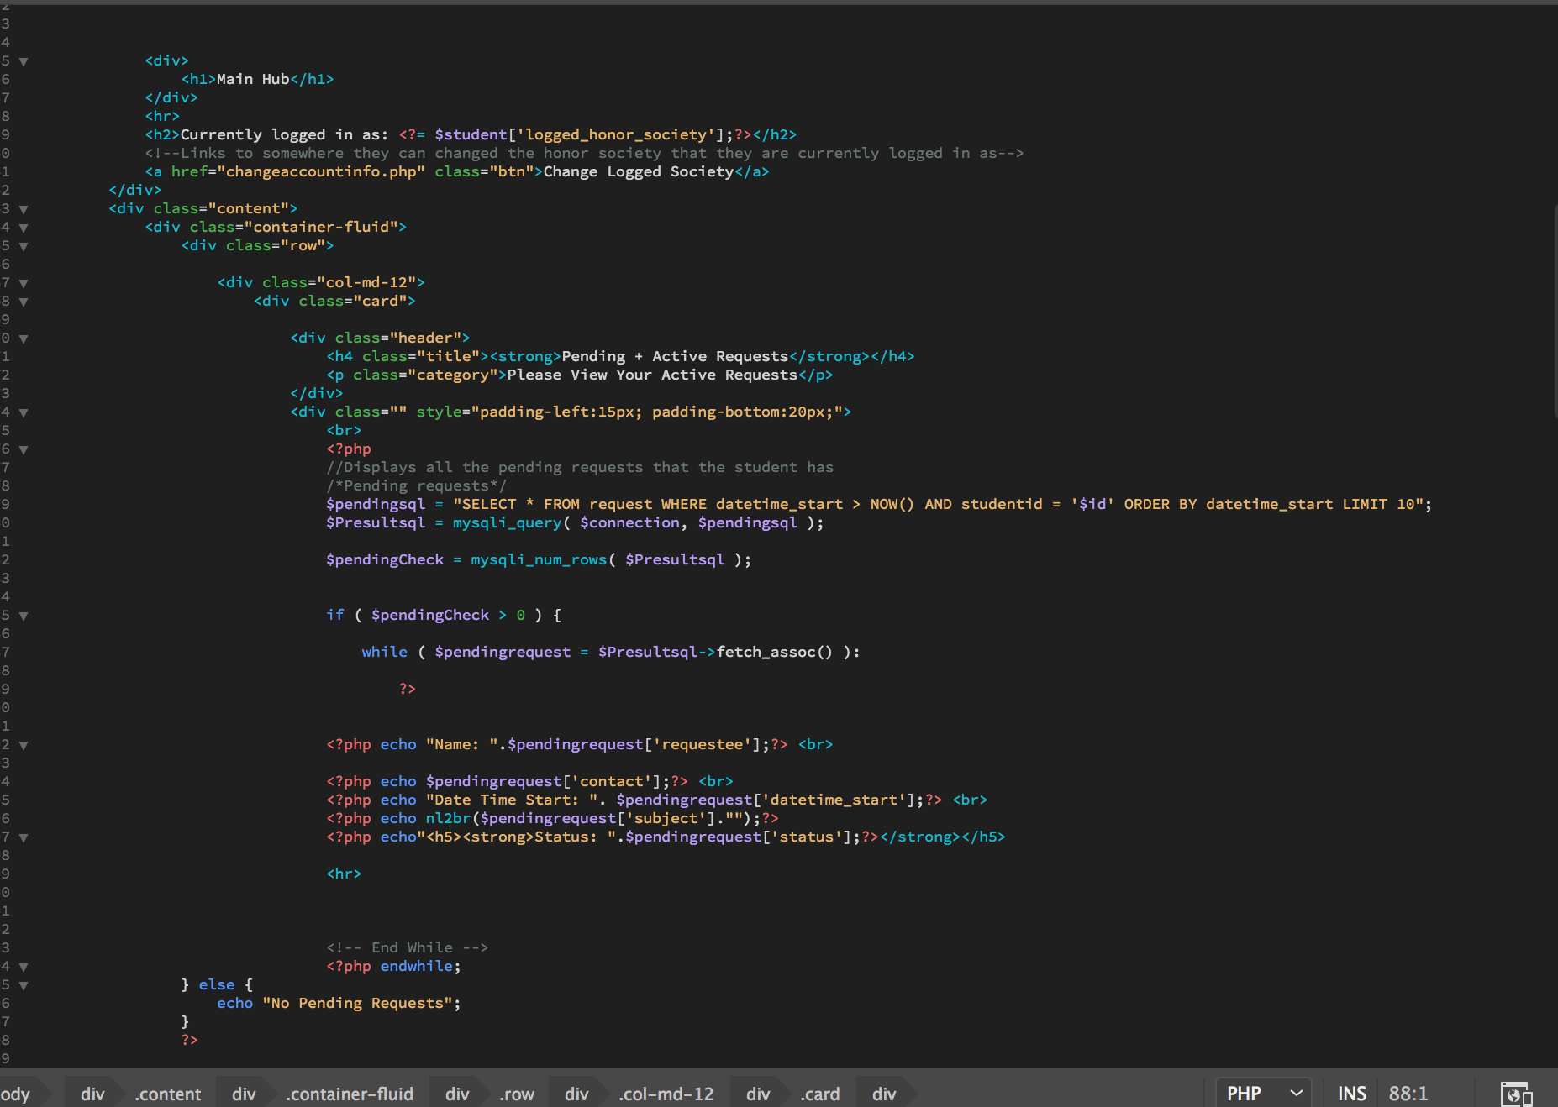
Task: Collapse the div class="container-fluid" fold triangle
Action: pos(24,228)
